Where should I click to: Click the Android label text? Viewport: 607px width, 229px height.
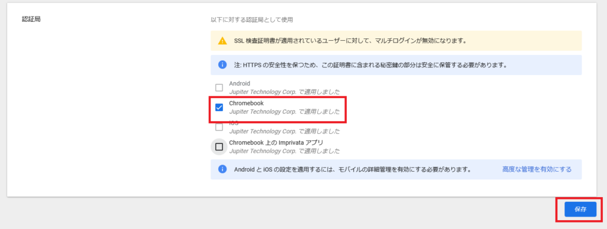point(239,83)
